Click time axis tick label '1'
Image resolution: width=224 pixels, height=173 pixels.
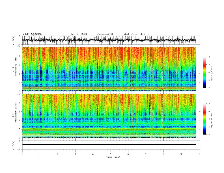tap(40, 154)
